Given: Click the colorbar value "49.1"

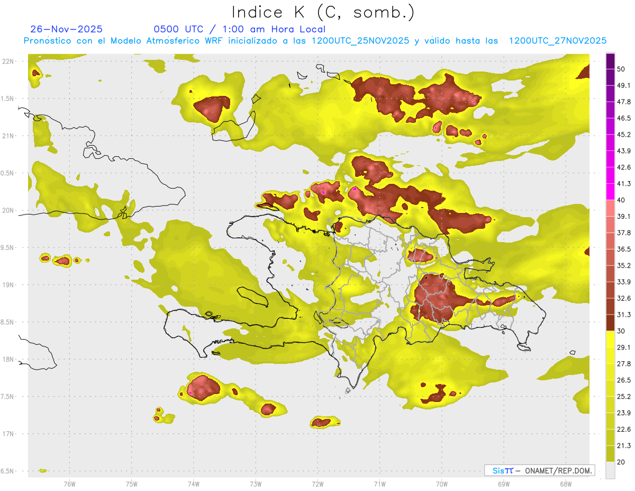Looking at the screenshot, I should pyautogui.click(x=624, y=85).
